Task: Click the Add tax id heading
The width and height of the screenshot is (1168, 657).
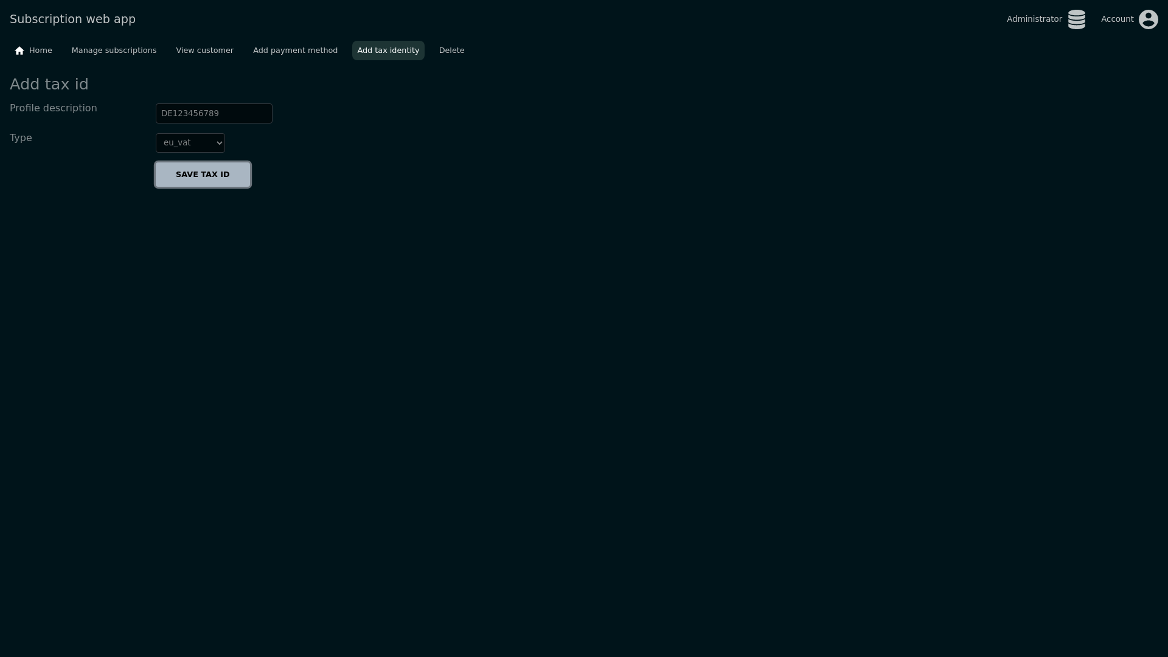Action: (49, 85)
